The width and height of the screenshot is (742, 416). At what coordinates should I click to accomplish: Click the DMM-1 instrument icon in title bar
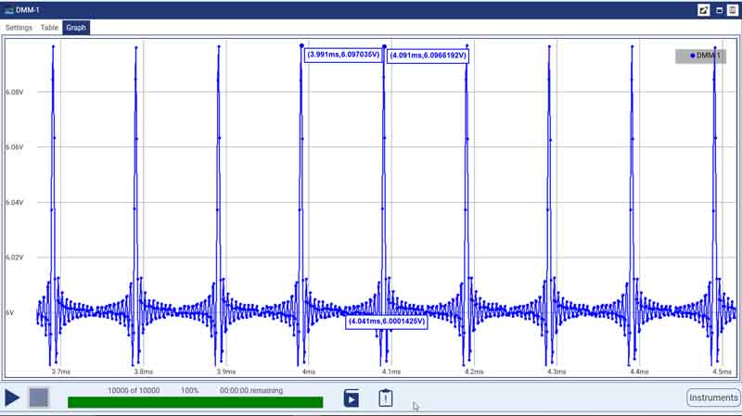tap(8, 9)
